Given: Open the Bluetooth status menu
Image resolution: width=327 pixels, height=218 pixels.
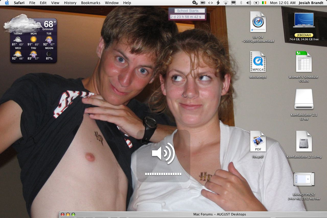Looking at the screenshot, I should (x=241, y=3).
